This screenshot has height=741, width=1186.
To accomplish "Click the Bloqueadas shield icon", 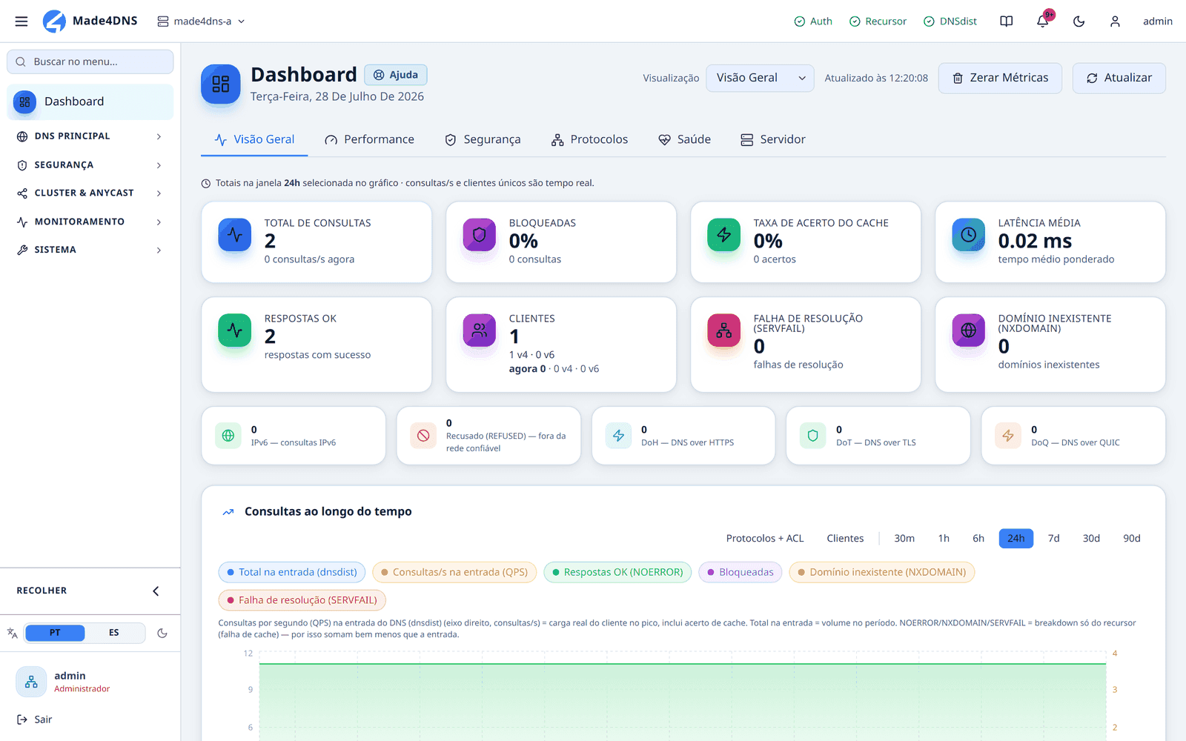I will [x=480, y=235].
